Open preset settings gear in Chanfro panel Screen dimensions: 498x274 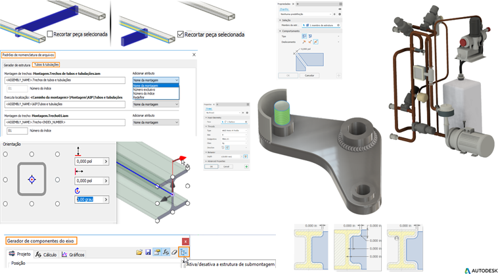(340, 14)
